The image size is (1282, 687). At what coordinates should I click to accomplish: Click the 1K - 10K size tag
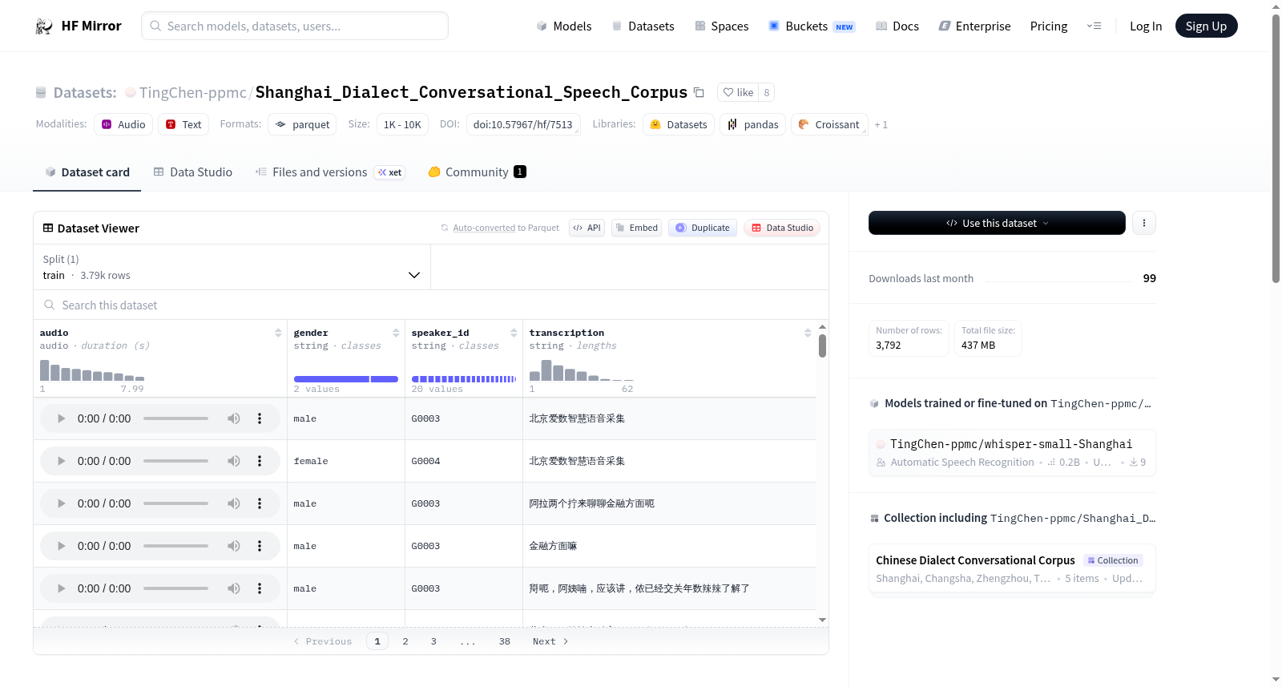[402, 125]
